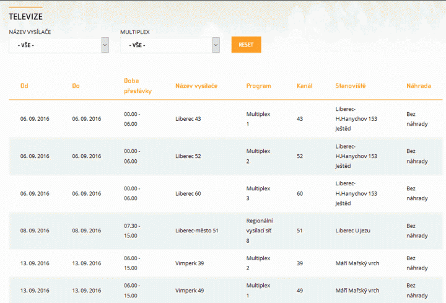Click the TELEVIZE section heading

click(x=25, y=16)
